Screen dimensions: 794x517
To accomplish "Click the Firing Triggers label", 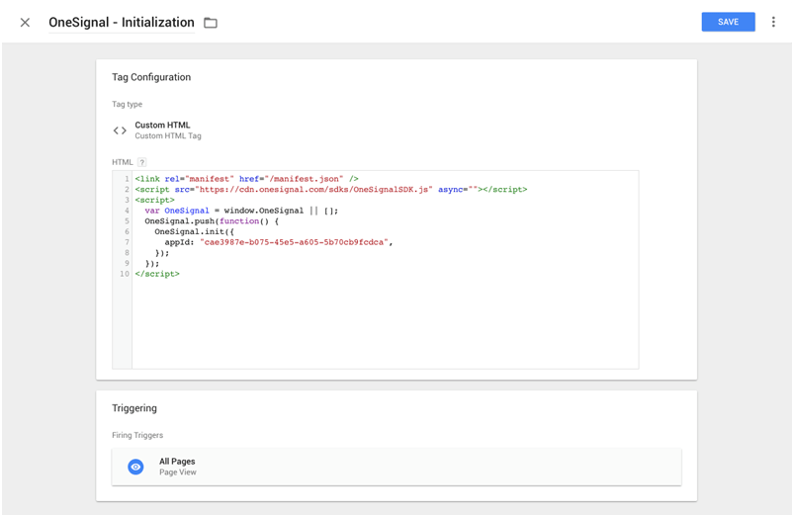I will (x=137, y=435).
